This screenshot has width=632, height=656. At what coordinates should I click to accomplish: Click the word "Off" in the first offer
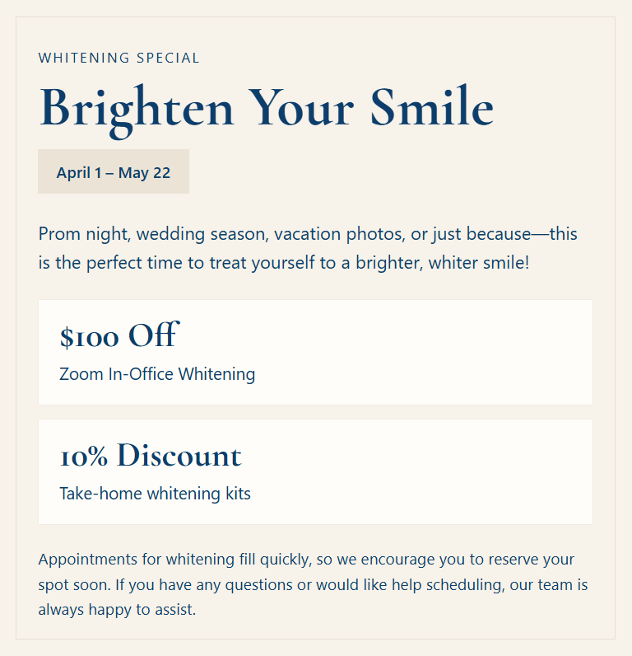click(153, 336)
